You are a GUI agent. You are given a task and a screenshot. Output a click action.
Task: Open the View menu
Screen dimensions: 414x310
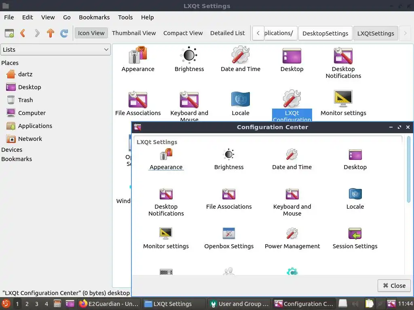point(48,17)
